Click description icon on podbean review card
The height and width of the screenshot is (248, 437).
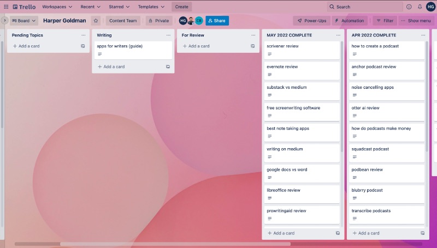click(355, 177)
